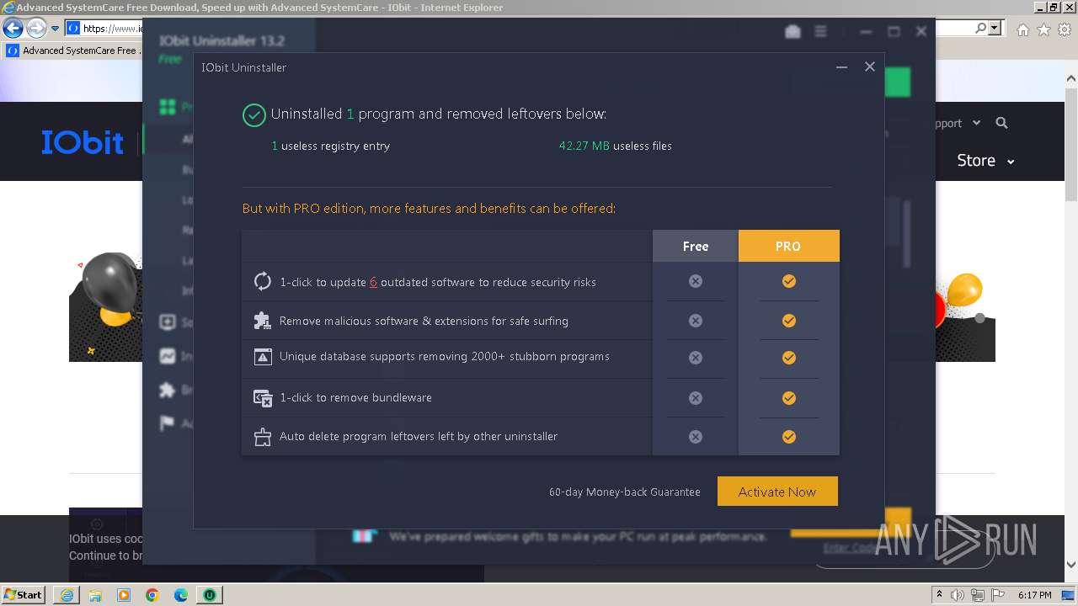Click the update outdated software refresh icon
Image resolution: width=1078 pixels, height=606 pixels.
pos(263,281)
